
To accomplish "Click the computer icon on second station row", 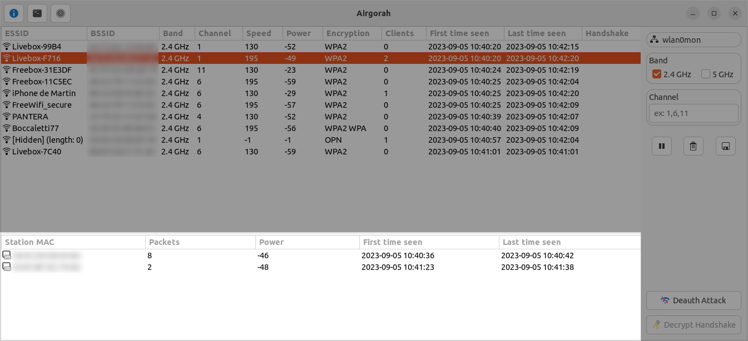I will tap(7, 267).
